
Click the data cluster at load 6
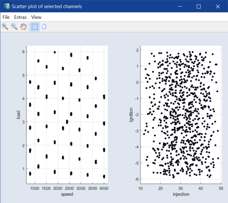[x=55, y=52]
